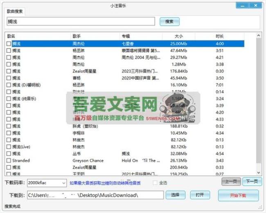266x213 pixels.
Task: Click the vertical scrollbar thumb of the results
Action: [259, 101]
